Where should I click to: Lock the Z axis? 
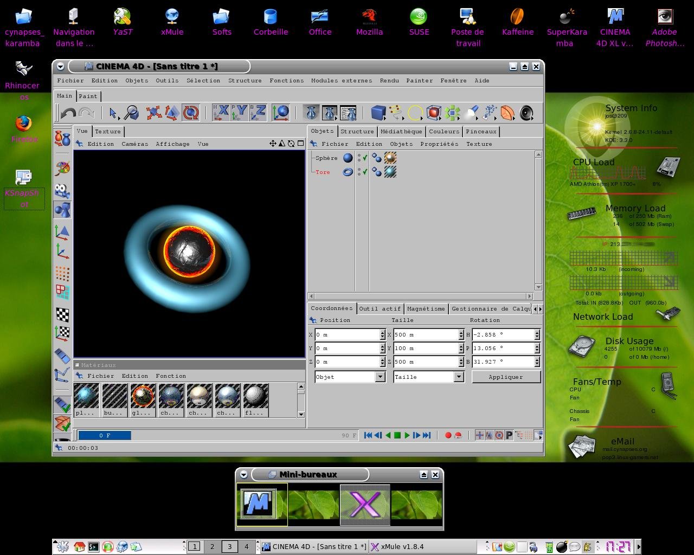tap(258, 113)
